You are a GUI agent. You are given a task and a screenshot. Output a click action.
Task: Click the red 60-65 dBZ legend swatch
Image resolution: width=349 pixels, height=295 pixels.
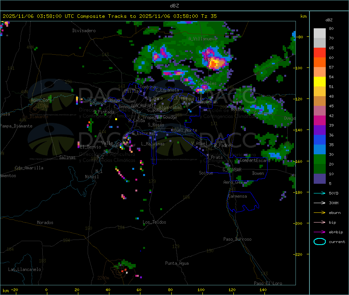coord(320,52)
